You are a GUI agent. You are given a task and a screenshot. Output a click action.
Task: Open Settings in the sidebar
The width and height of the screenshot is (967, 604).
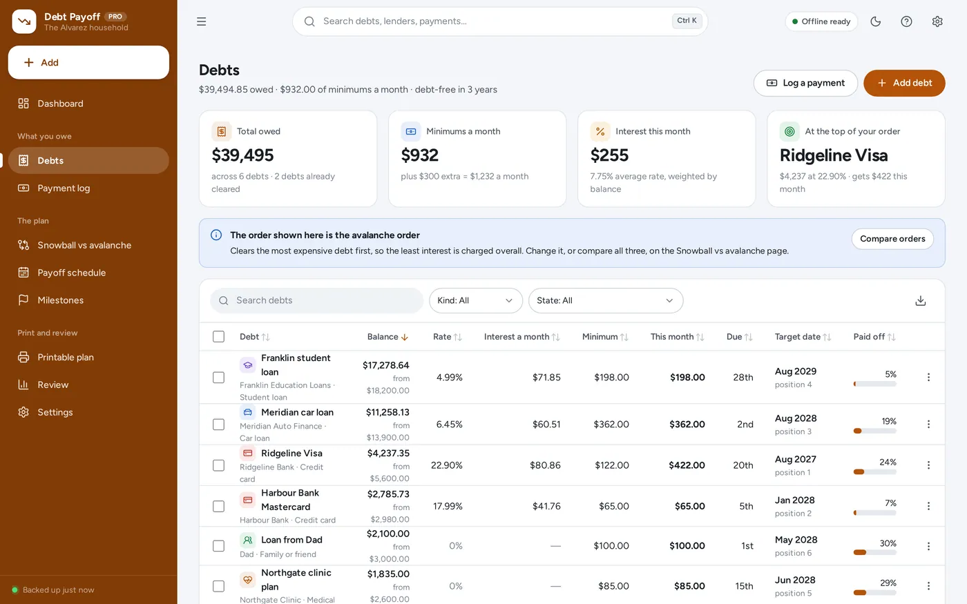(x=88, y=412)
